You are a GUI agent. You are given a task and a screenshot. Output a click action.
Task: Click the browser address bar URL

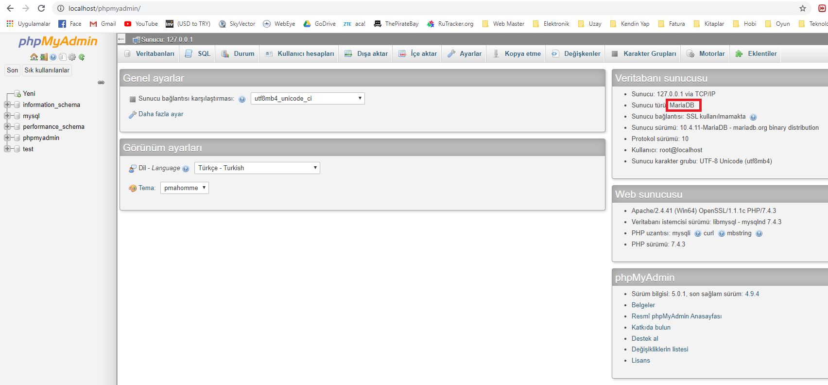[x=104, y=8]
